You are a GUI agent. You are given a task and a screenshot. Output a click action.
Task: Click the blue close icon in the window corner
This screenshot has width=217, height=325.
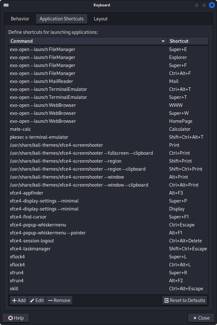(212, 5)
